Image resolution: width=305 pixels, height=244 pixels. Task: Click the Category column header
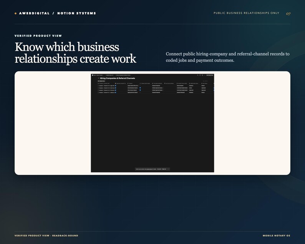coord(130,83)
